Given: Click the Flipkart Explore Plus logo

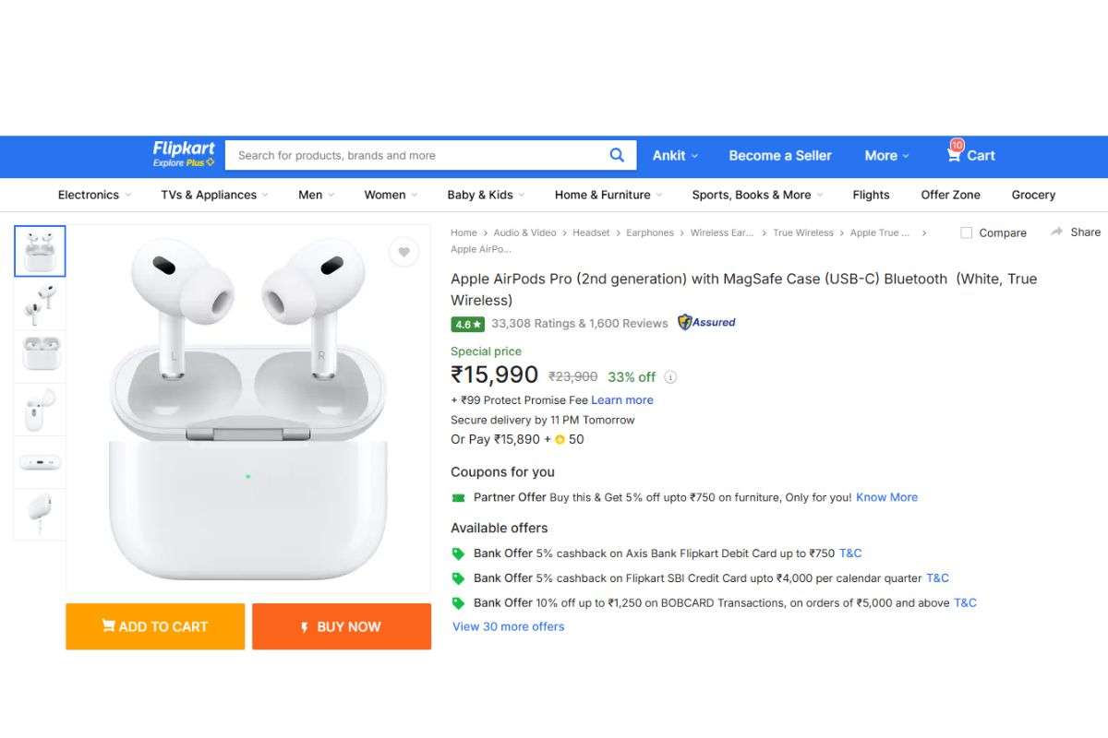Looking at the screenshot, I should [182, 154].
